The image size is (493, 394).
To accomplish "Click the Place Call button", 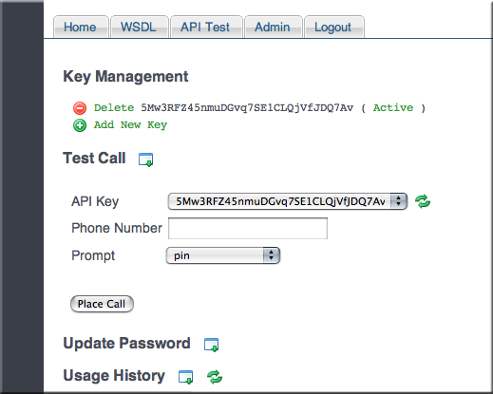I will (x=102, y=304).
